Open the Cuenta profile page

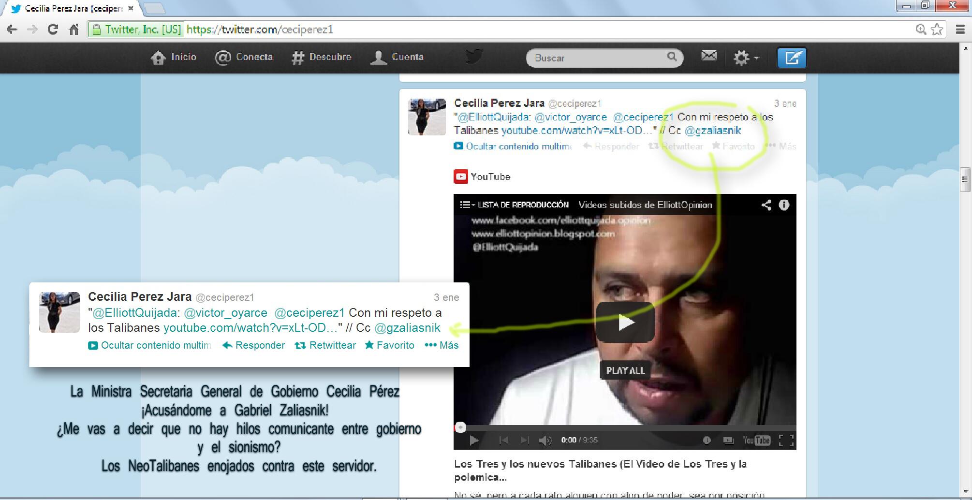pos(397,57)
